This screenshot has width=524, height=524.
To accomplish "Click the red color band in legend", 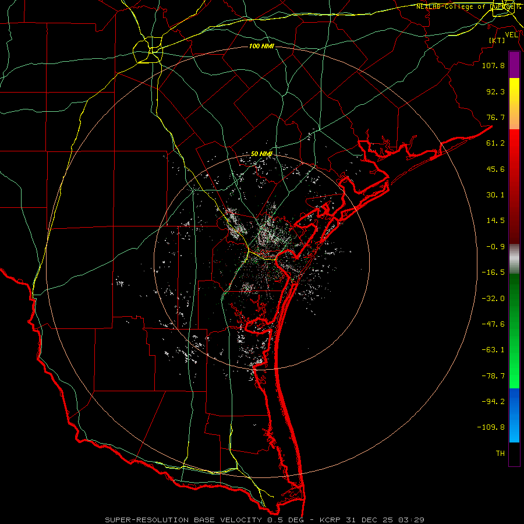I will pyautogui.click(x=514, y=186).
